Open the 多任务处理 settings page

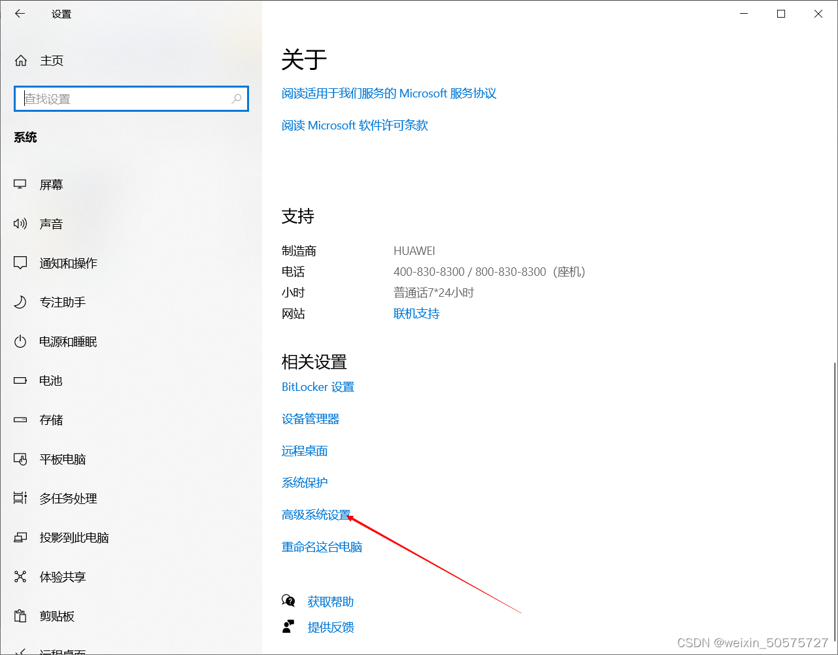(68, 499)
